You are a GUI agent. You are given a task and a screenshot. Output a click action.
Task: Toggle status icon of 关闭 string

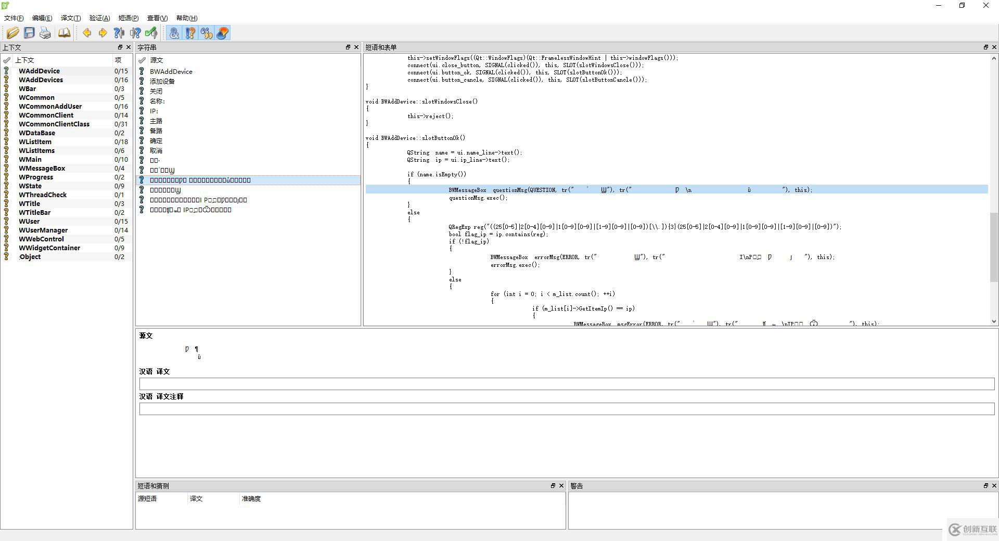142,91
